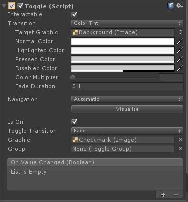Open the component settings gear menu
Screen dimensions: 188x202
click(179, 6)
